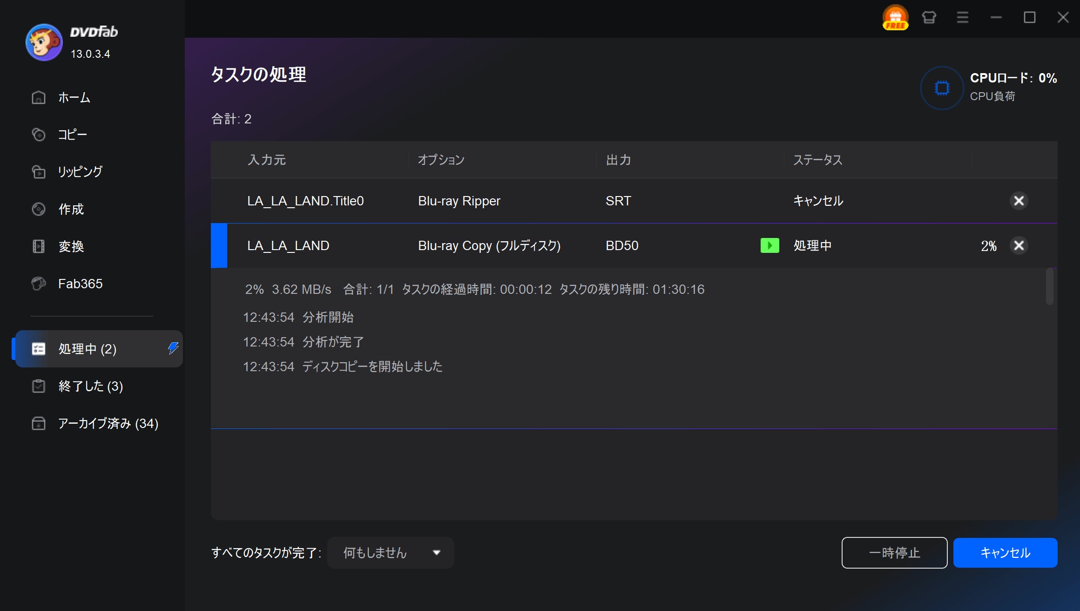Click the 処理中 status text
Image resolution: width=1080 pixels, height=611 pixels.
812,245
